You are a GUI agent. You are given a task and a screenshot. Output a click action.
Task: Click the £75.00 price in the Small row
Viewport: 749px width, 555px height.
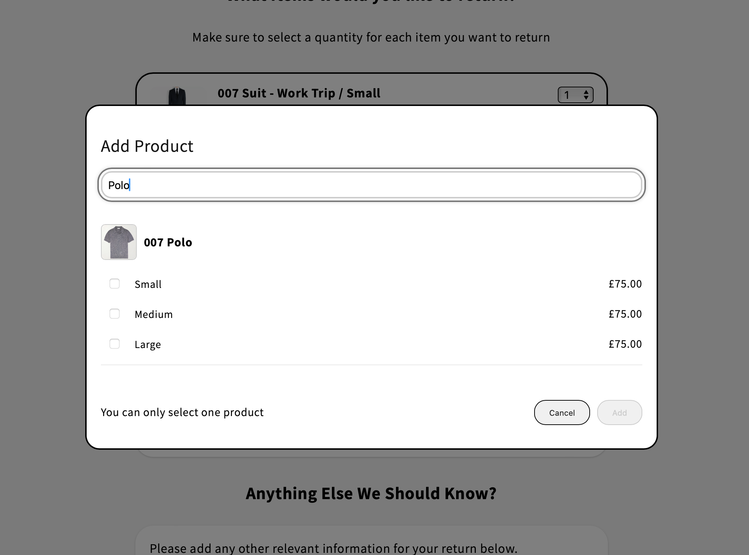pyautogui.click(x=625, y=284)
